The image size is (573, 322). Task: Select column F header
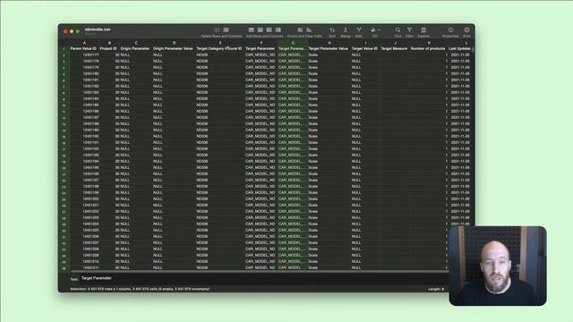[261, 43]
